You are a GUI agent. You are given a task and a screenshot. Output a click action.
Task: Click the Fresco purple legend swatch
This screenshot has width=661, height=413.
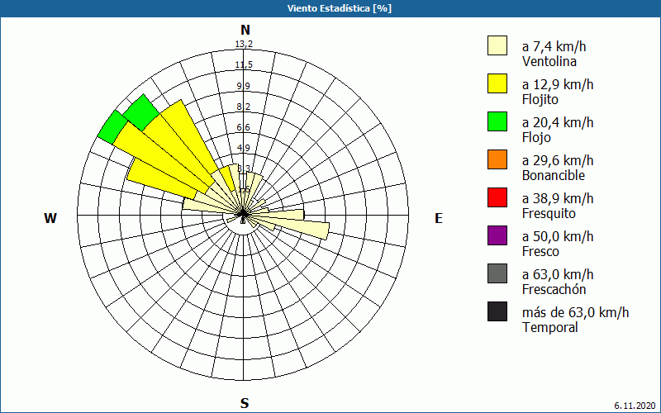click(497, 235)
